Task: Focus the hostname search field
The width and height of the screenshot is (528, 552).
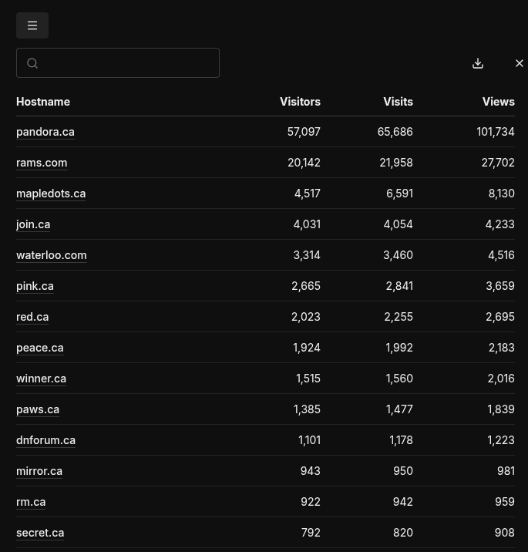Action: (x=118, y=63)
